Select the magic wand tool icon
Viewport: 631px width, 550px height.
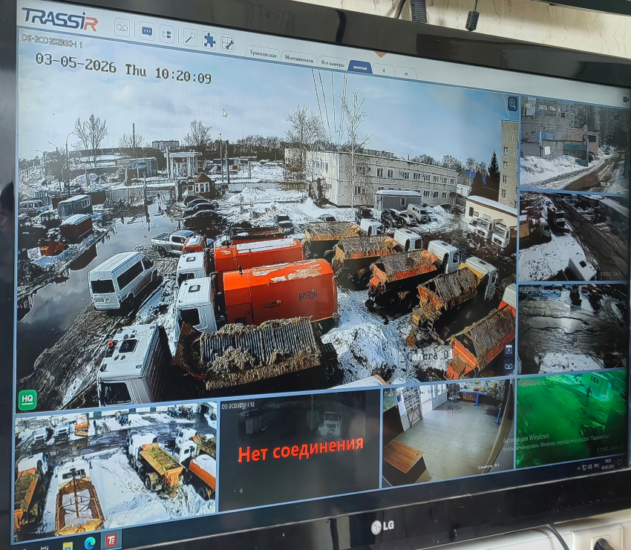(x=189, y=37)
